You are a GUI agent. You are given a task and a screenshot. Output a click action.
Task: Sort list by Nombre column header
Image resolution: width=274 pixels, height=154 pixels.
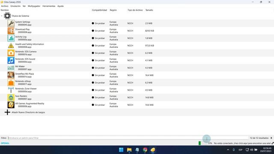coord(5,10)
